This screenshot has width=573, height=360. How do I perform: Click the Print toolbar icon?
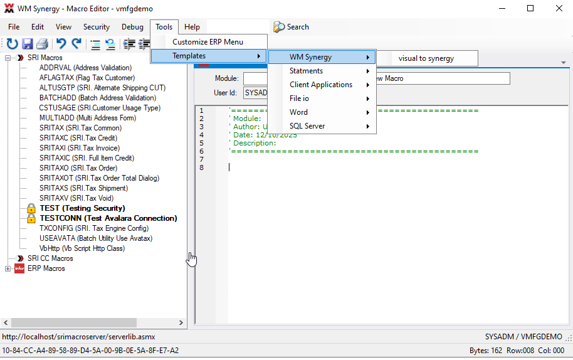click(42, 44)
